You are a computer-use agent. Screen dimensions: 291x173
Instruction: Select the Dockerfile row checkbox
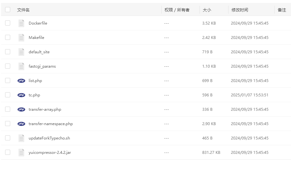pyautogui.click(x=8, y=23)
